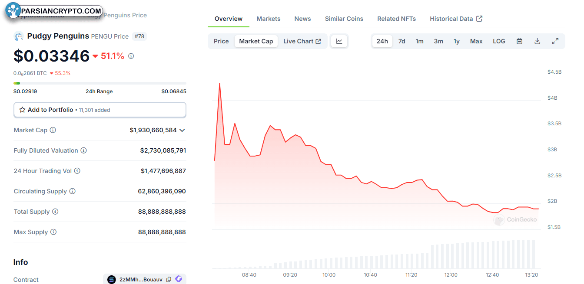Click the 2zMMh...Bouauv contract address
This screenshot has width=584, height=284.
(141, 280)
